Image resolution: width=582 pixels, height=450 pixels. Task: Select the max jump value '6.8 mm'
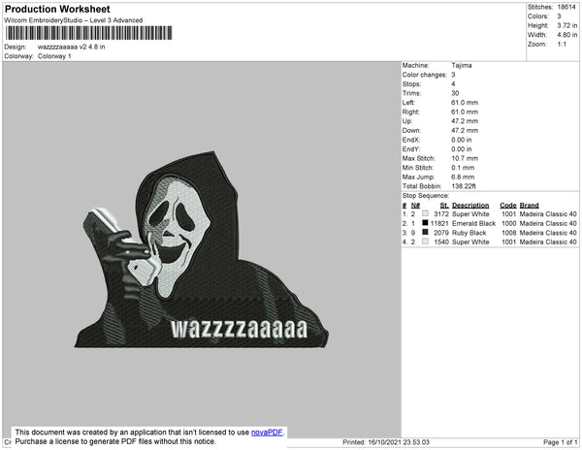click(x=463, y=177)
